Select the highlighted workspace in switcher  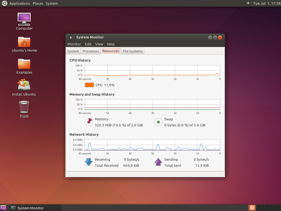pyautogui.click(x=252, y=208)
